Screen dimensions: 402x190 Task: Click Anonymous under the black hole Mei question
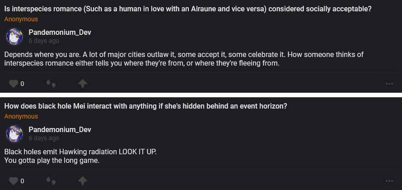[21, 117]
